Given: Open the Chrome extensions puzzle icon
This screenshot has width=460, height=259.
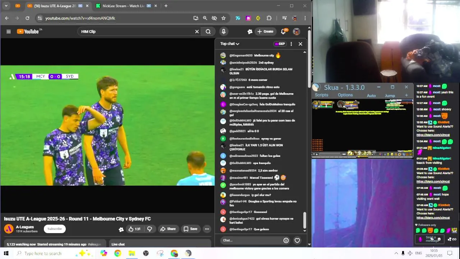Looking at the screenshot, I should tap(269, 18).
